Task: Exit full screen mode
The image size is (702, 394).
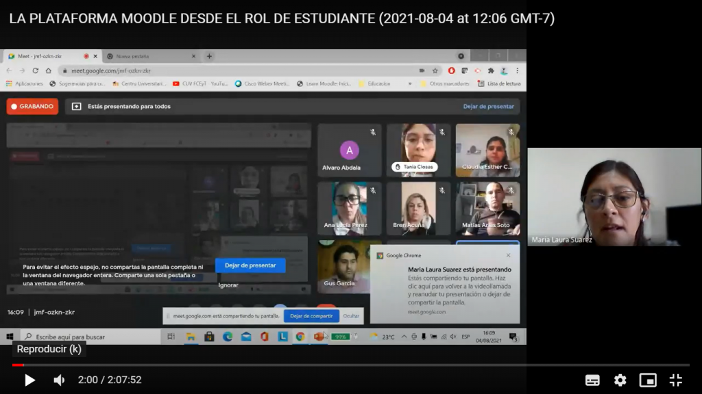Action: click(675, 380)
